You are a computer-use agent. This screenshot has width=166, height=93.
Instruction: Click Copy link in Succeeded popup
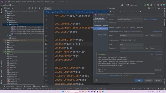151,55
